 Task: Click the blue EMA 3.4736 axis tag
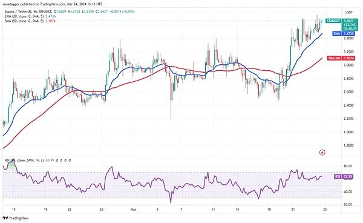344,33
